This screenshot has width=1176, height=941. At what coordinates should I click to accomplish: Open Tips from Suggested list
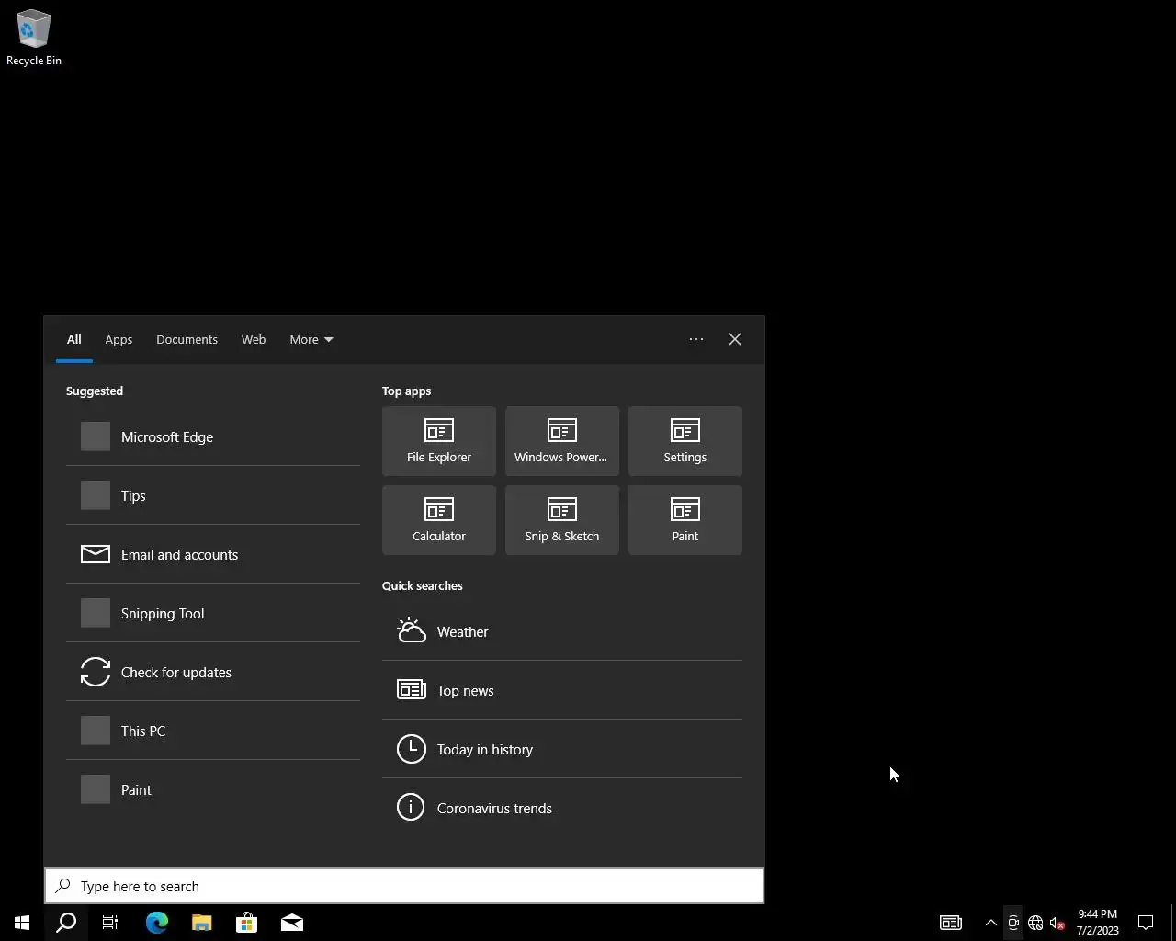point(213,495)
